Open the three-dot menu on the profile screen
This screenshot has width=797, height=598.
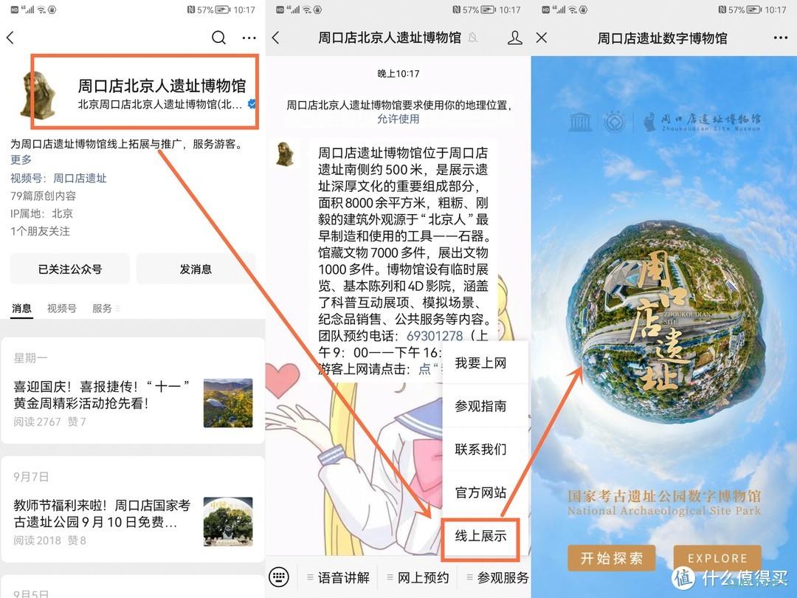click(x=249, y=38)
